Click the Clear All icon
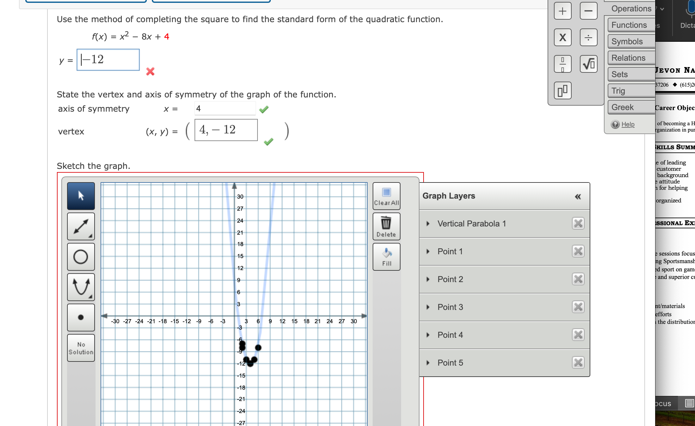695x426 pixels. [x=386, y=196]
